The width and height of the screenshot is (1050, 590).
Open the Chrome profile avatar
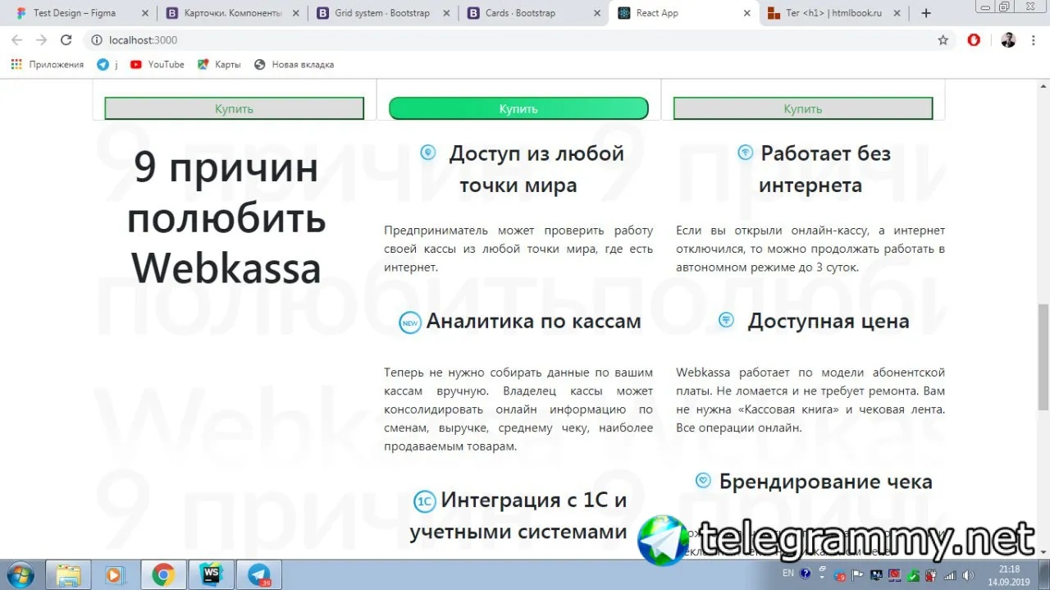point(1008,40)
